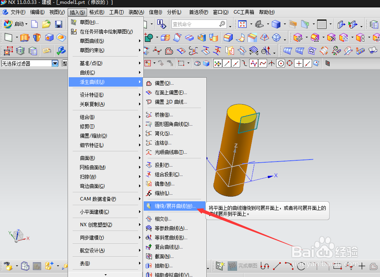Click the orange cylinder top face
The height and width of the screenshot is (277, 380).
click(242, 113)
